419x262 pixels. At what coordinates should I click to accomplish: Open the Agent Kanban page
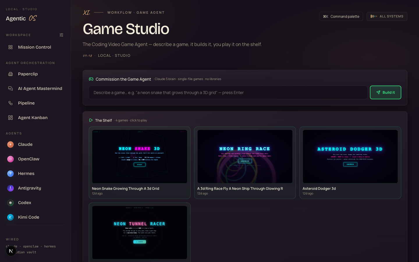[35, 118]
